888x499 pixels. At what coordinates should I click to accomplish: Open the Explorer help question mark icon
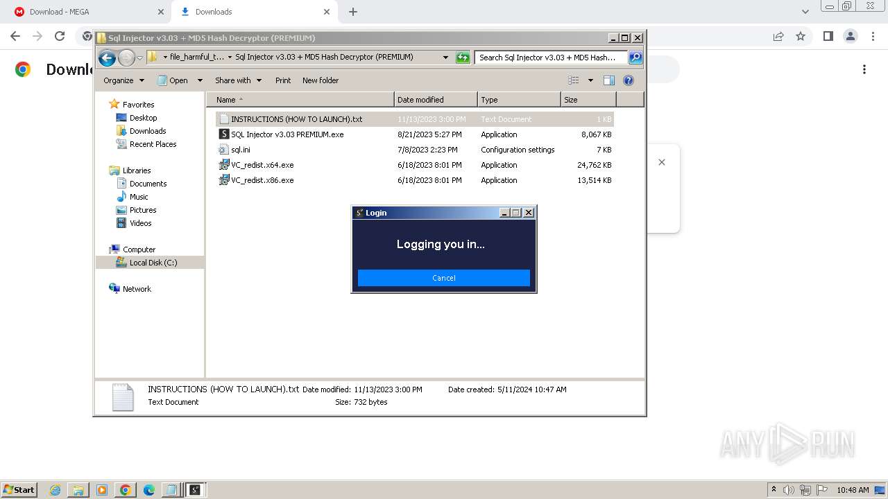629,80
